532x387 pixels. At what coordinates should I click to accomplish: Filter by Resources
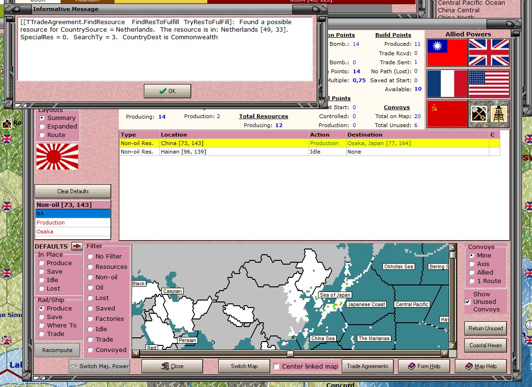coord(90,267)
